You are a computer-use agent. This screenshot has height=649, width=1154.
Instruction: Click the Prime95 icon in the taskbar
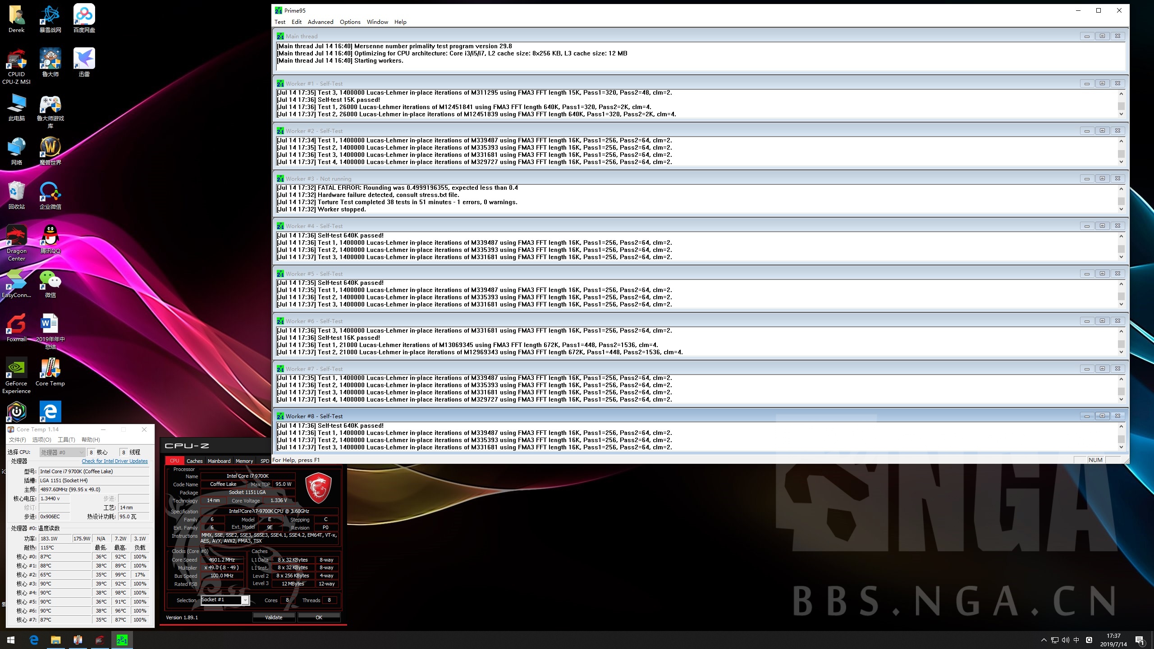[122, 640]
